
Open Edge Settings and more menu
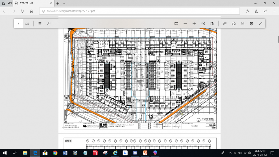[x=274, y=11]
